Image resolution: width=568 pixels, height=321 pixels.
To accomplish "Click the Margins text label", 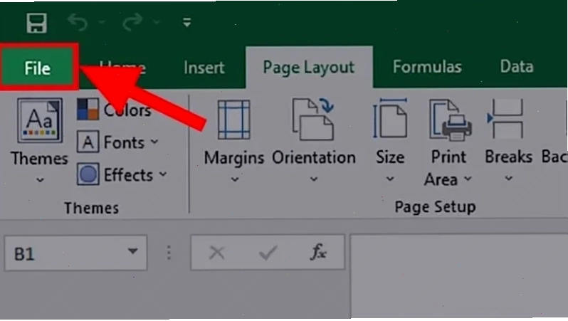I will (234, 158).
